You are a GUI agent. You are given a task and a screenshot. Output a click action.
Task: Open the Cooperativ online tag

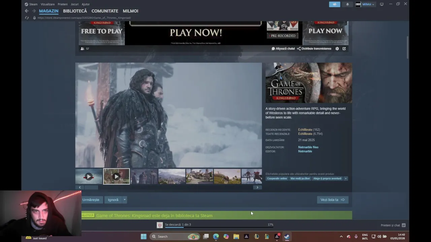(x=277, y=178)
